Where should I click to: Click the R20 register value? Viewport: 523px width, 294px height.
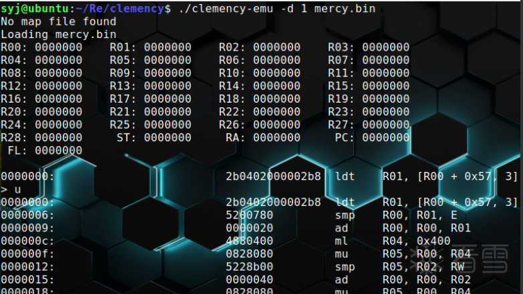coord(58,112)
